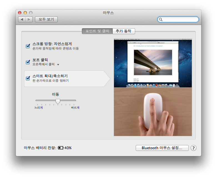Image resolution: width=217 pixels, height=178 pixels.
Task: Click the search magnifier icon
Action: tap(161, 19)
